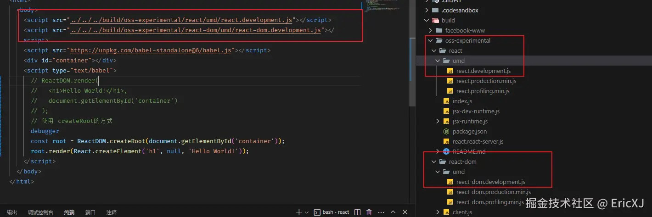Switch to the 调试控制台 panel tab
652x217 pixels.
click(x=40, y=212)
